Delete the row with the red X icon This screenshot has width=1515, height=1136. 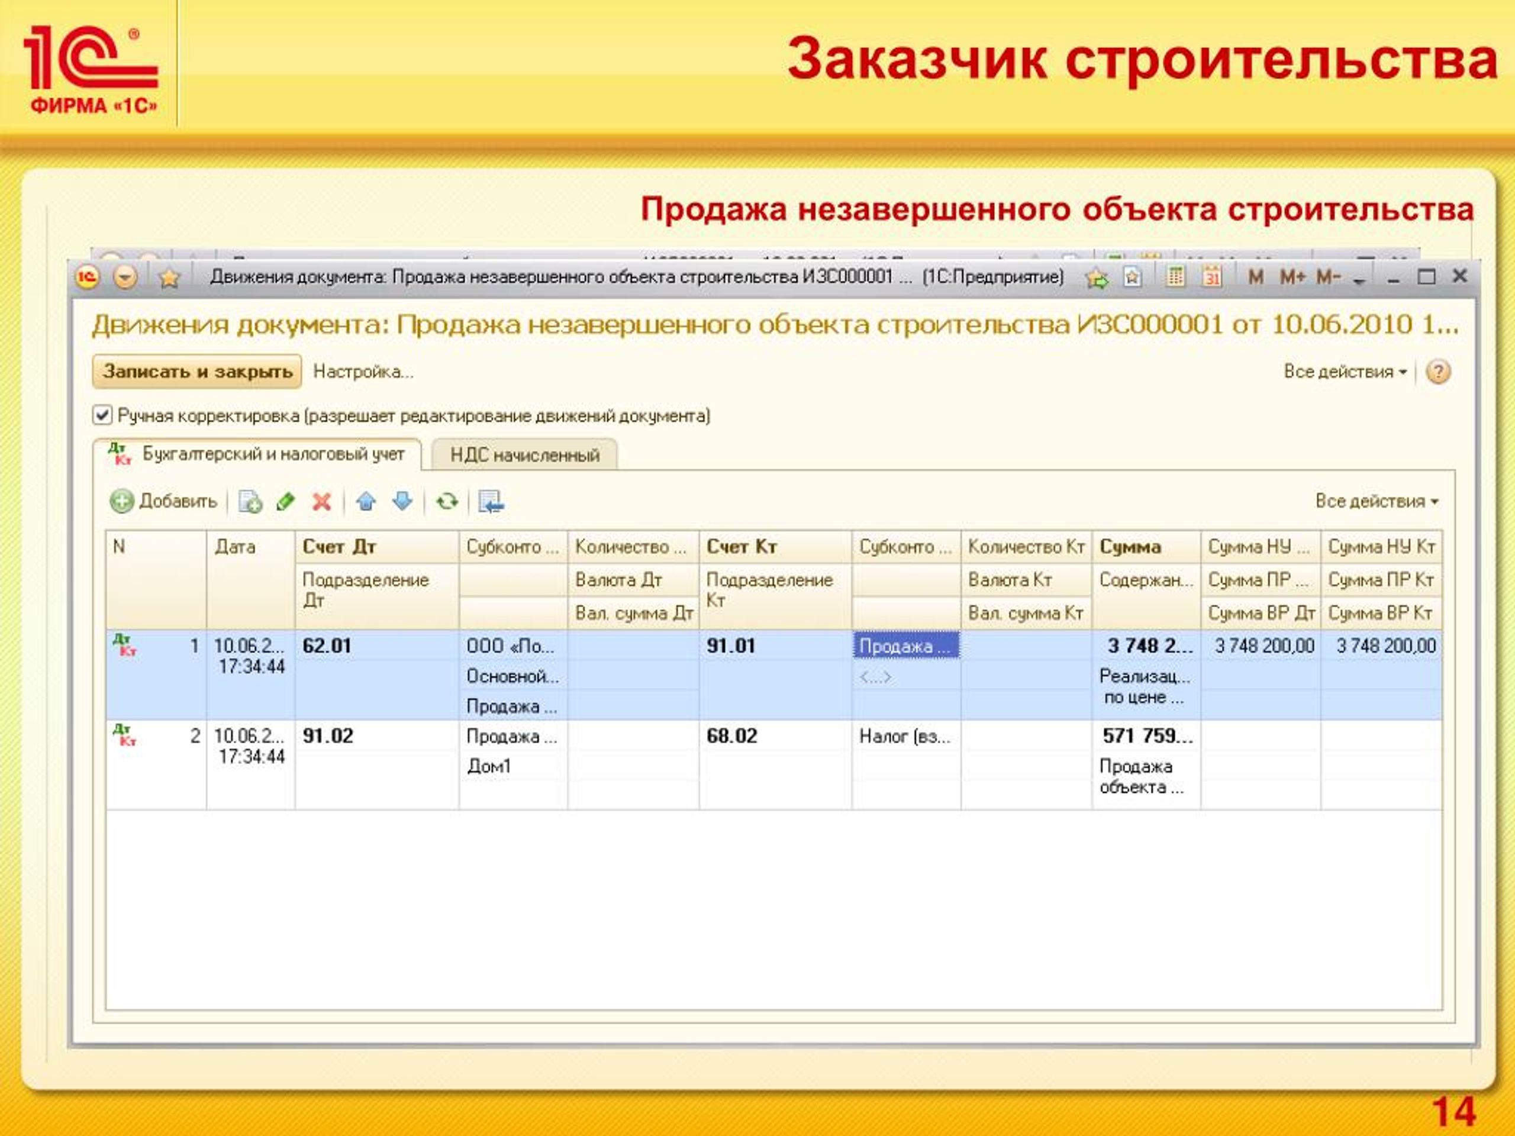click(x=321, y=502)
